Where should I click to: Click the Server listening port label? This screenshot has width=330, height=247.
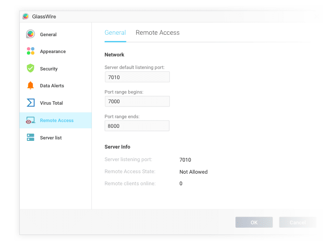(128, 160)
